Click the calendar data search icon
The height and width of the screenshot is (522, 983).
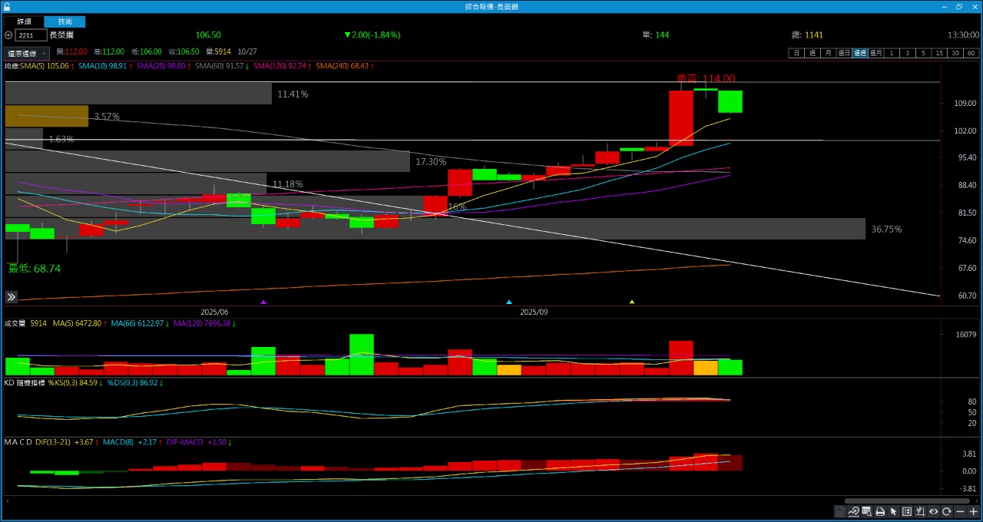[866, 511]
